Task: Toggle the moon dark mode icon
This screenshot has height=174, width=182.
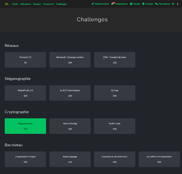Action: [178, 4]
